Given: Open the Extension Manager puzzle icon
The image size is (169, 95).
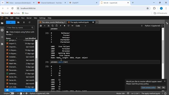Looking at the screenshot, I should coord(2,44).
